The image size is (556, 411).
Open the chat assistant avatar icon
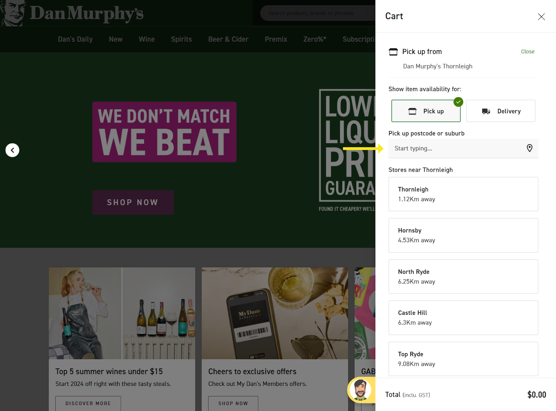(x=360, y=389)
